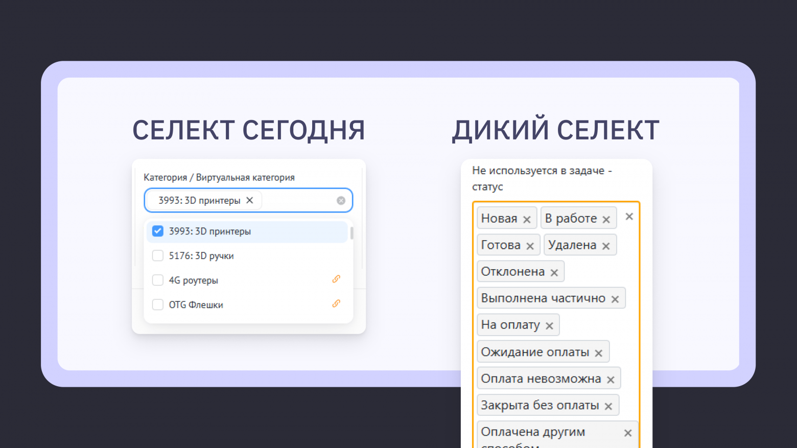Click the clear-all circle icon in category field
The image size is (797, 448).
coord(341,200)
